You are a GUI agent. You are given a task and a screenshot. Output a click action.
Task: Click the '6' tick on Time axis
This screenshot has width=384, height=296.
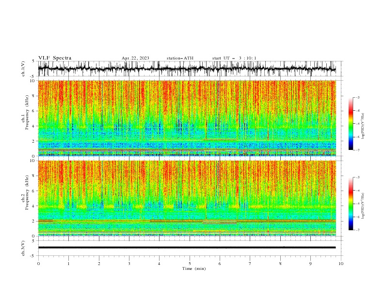pos(220,264)
